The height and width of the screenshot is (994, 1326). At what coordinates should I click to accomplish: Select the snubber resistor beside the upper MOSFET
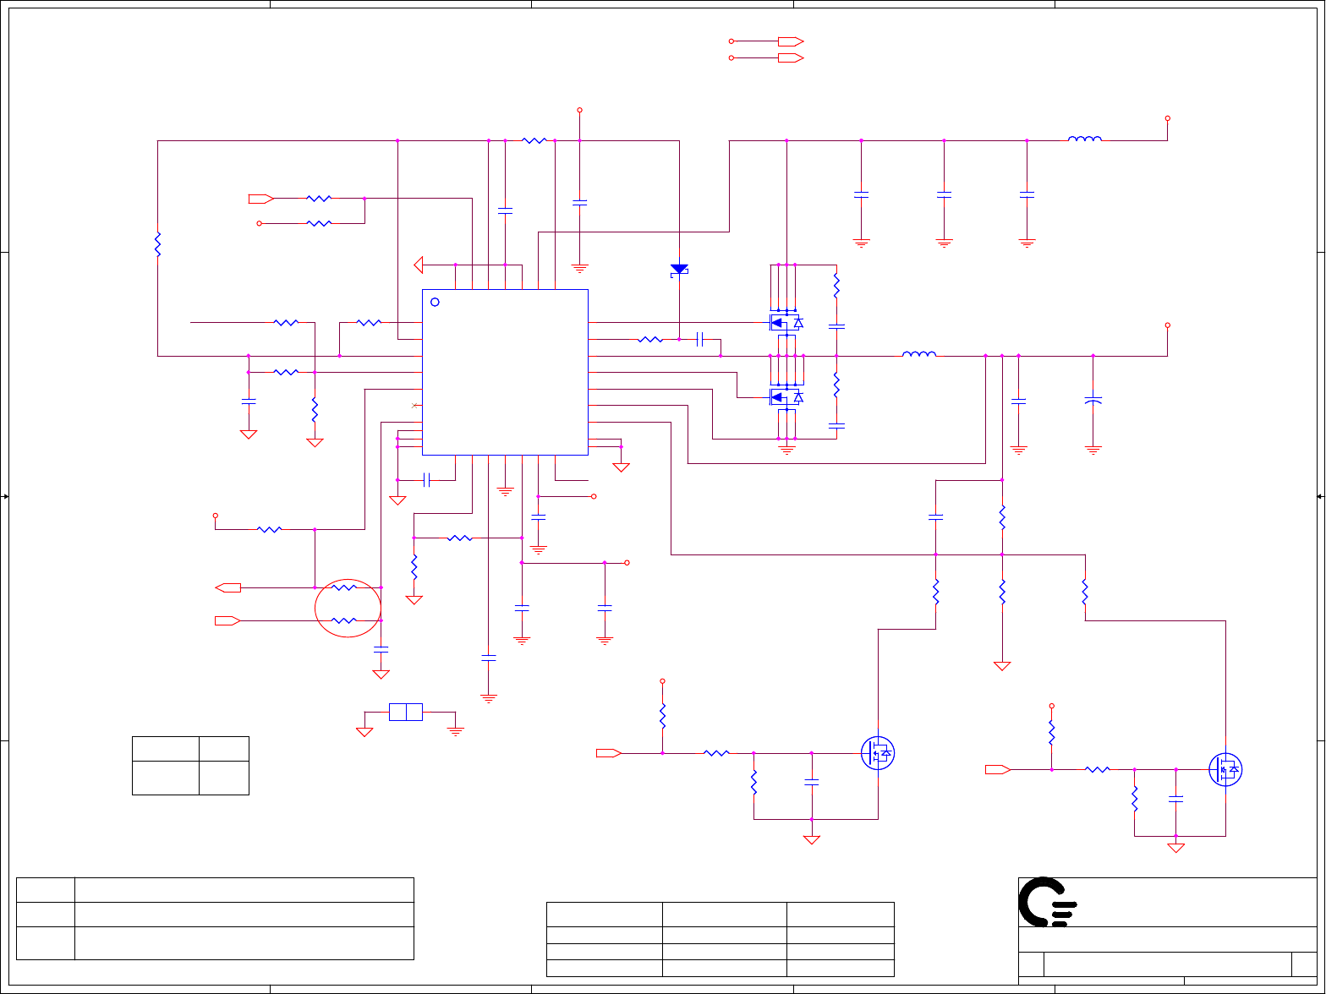pyautogui.click(x=836, y=286)
